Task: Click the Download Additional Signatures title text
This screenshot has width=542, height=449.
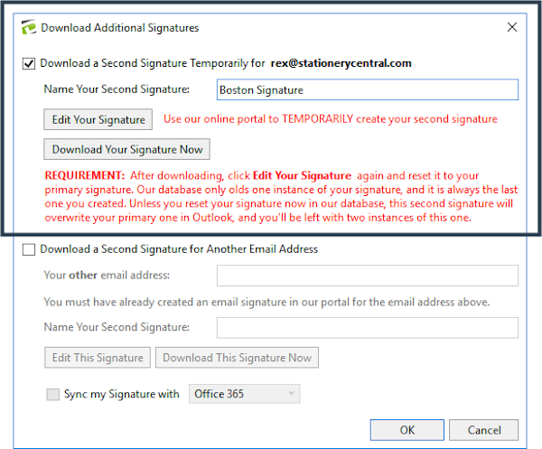Action: tap(120, 28)
